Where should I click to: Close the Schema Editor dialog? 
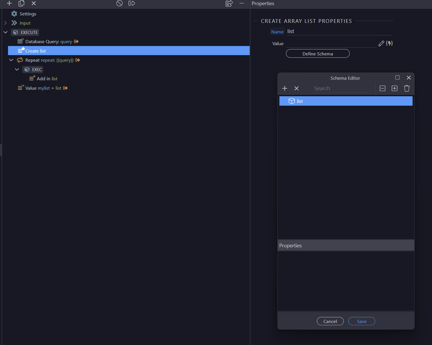(409, 78)
